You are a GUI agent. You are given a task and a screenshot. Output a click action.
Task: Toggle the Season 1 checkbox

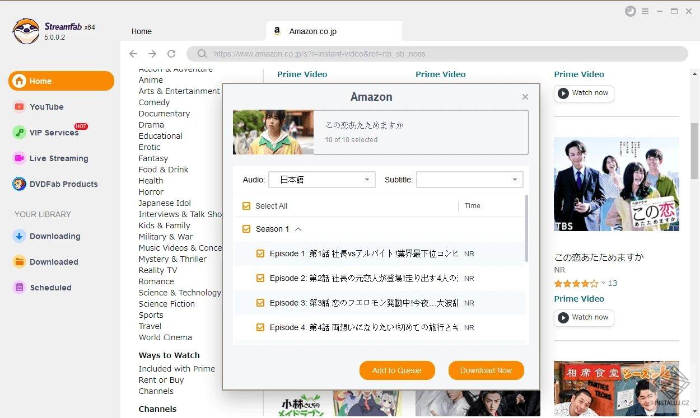[x=246, y=229]
